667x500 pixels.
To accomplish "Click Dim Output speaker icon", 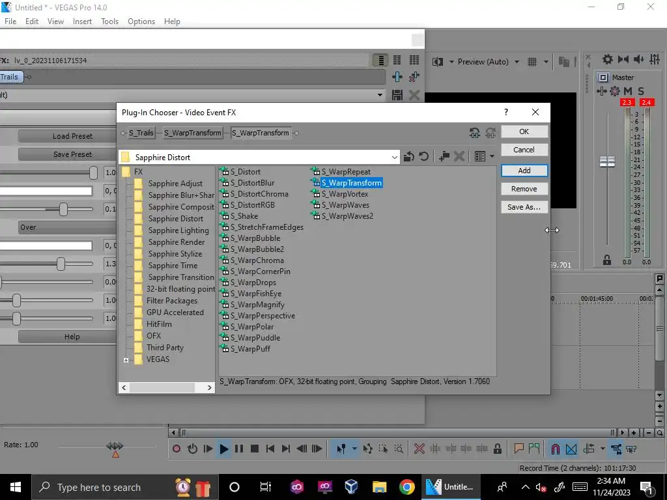I will [639, 59].
